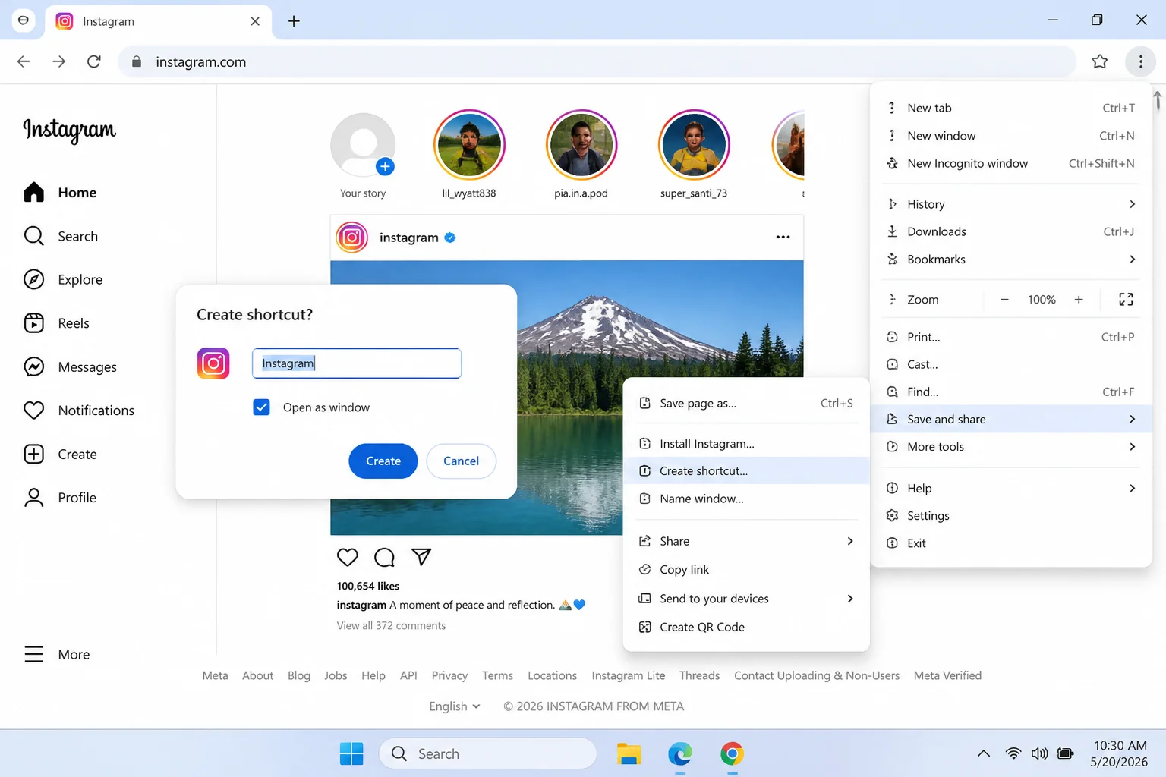Image resolution: width=1166 pixels, height=777 pixels.
Task: Open the post's three-dot options
Action: point(783,238)
